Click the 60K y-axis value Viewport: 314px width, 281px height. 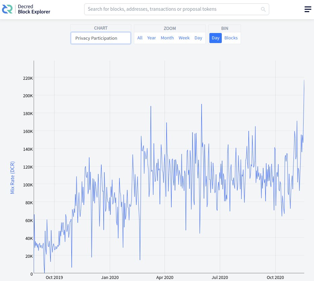tap(29, 220)
